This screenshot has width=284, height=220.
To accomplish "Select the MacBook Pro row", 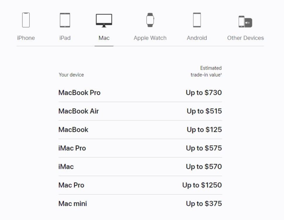I will tap(79, 93).
